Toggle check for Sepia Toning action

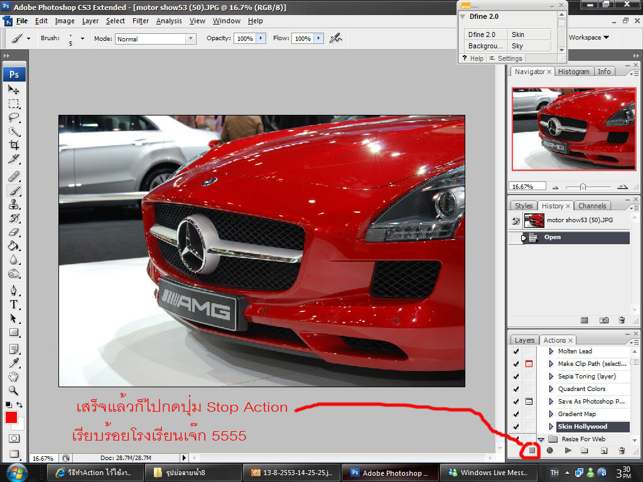click(x=516, y=377)
